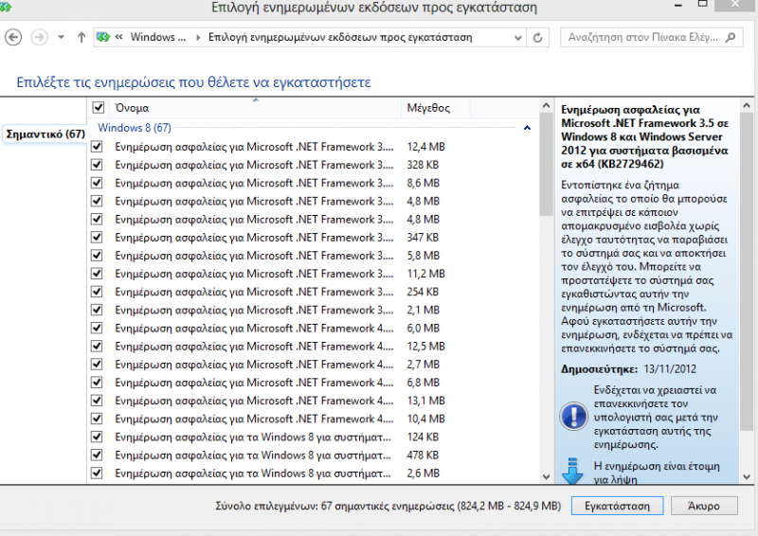Select the update row sized 13,1 MB

click(315, 401)
